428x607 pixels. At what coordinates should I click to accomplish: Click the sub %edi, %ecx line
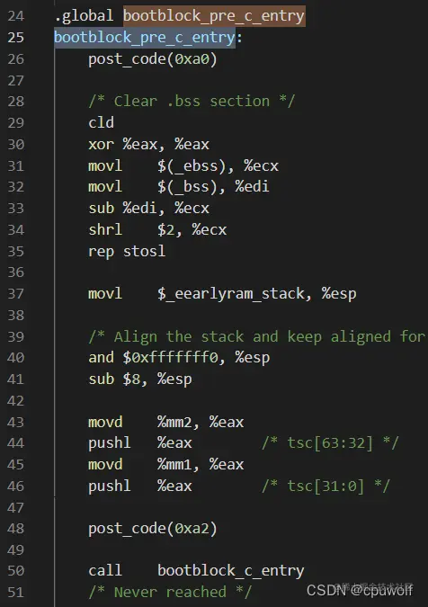149,209
